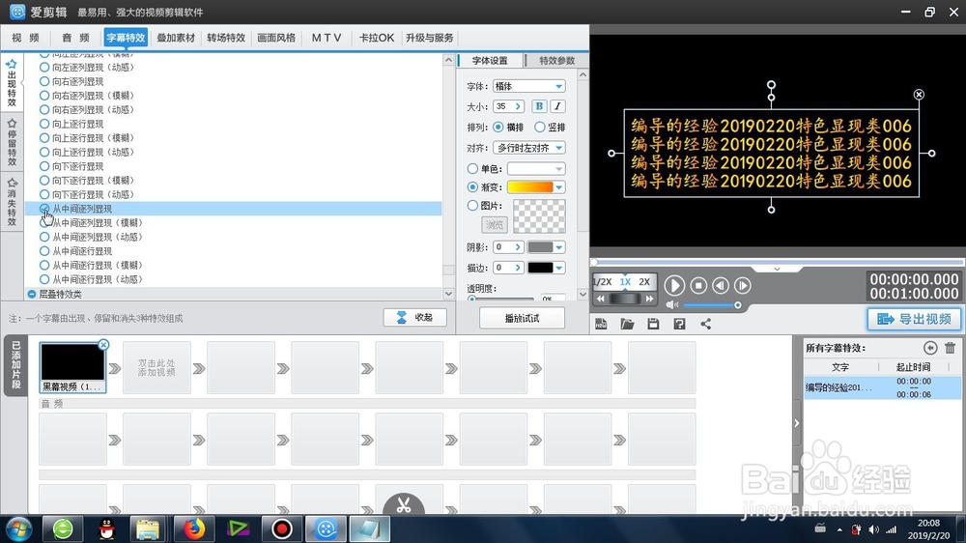Toggle italic font style
The image size is (966, 543).
point(557,106)
